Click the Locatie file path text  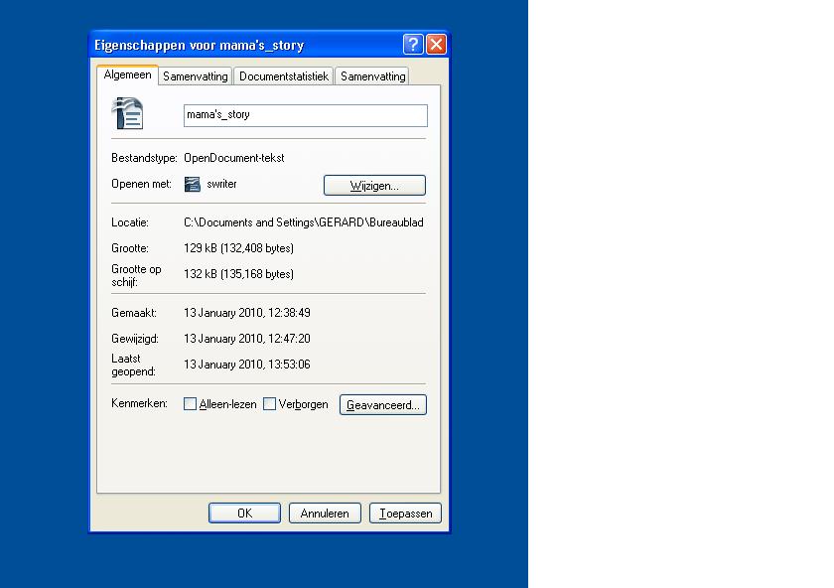[x=304, y=222]
